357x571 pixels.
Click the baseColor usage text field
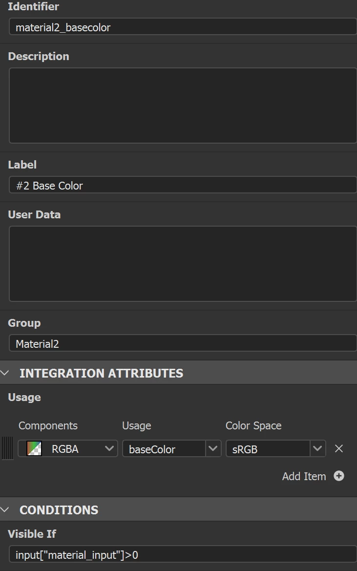(x=164, y=449)
